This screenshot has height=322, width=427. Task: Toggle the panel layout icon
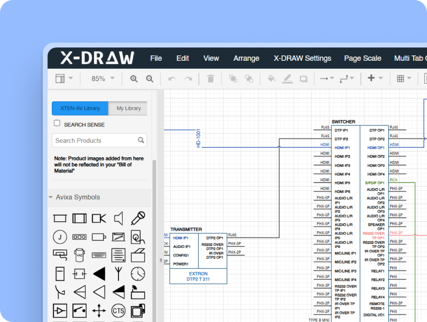60,78
